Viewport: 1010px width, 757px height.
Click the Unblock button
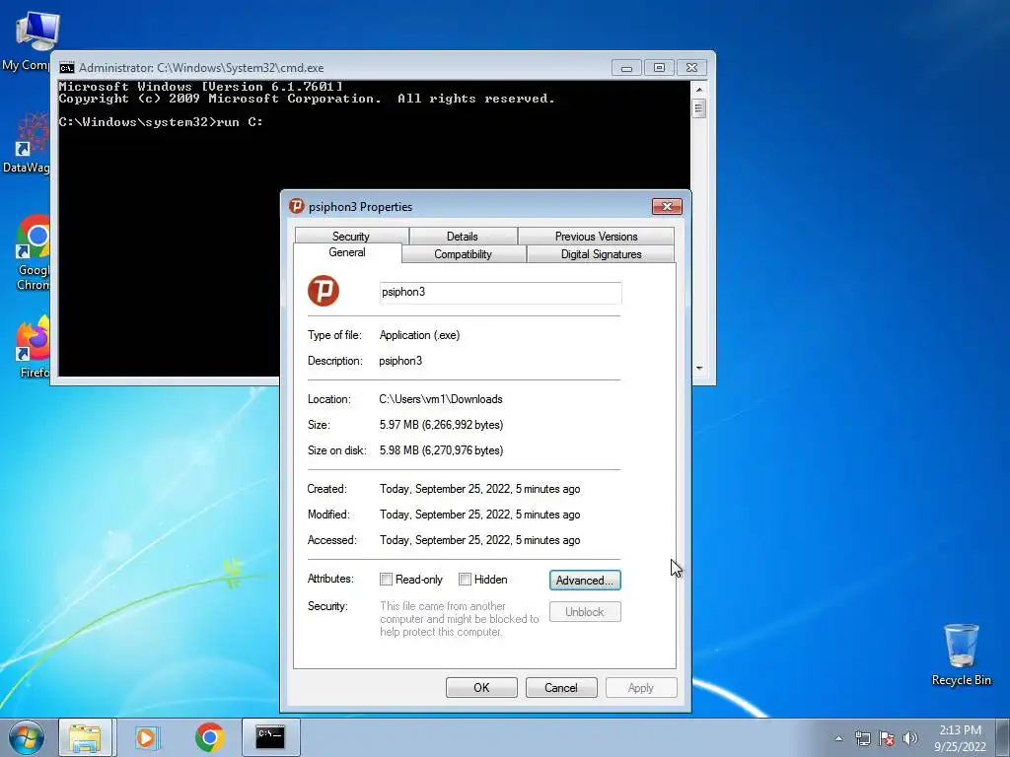pyautogui.click(x=585, y=611)
